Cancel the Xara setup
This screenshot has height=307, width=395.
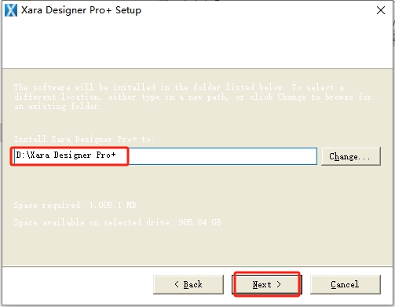pyautogui.click(x=346, y=284)
